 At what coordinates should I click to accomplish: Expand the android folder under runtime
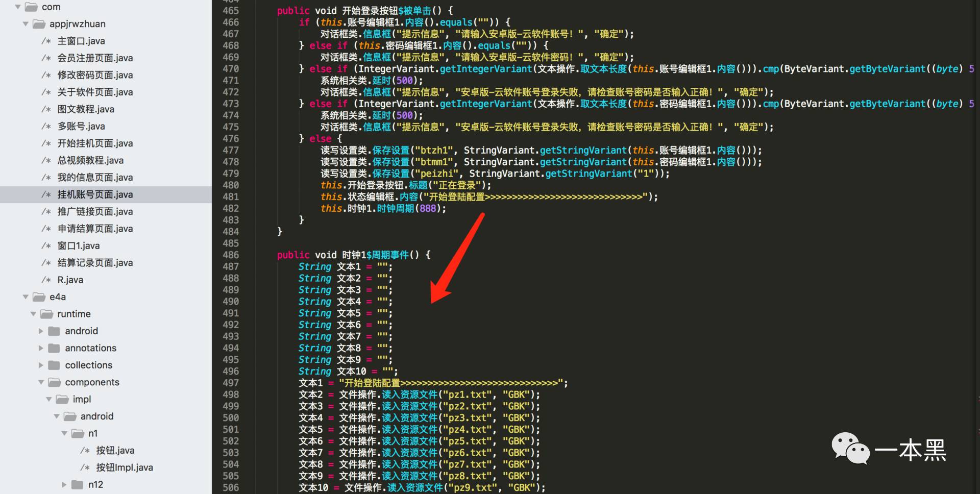(41, 331)
